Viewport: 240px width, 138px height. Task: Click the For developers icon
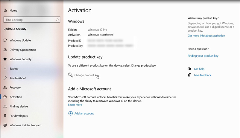[5, 116]
